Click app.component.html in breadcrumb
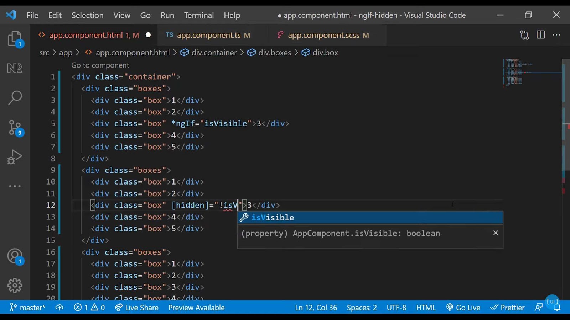 pos(133,53)
